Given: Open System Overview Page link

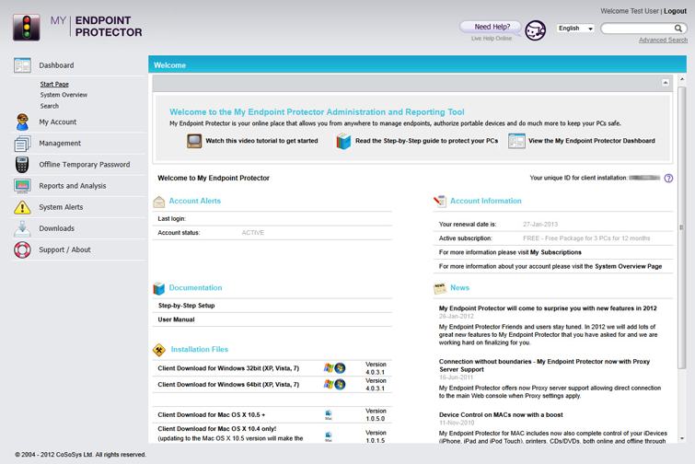Looking at the screenshot, I should pyautogui.click(x=628, y=266).
